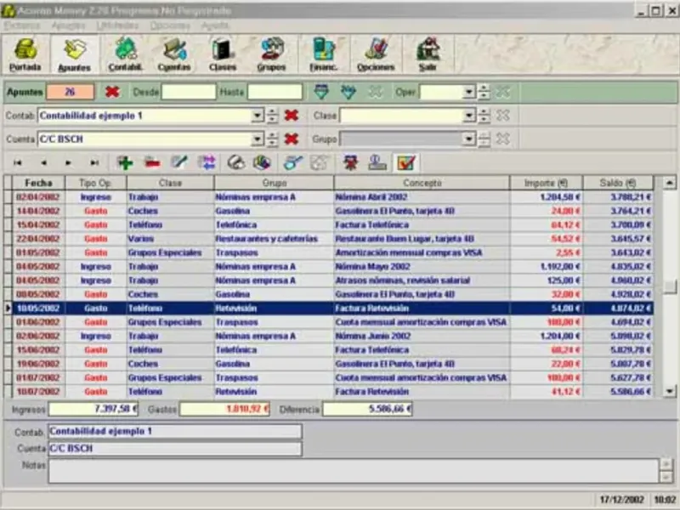Open the Opciones menu in menu bar
This screenshot has height=510, width=680.
point(170,25)
